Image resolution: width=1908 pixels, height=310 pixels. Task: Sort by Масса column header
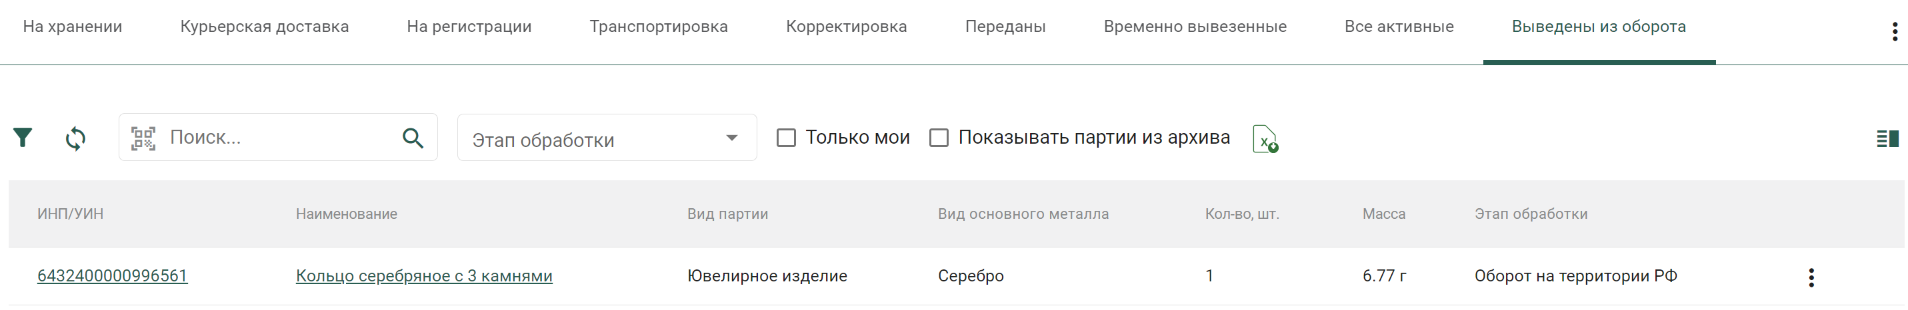tap(1383, 214)
